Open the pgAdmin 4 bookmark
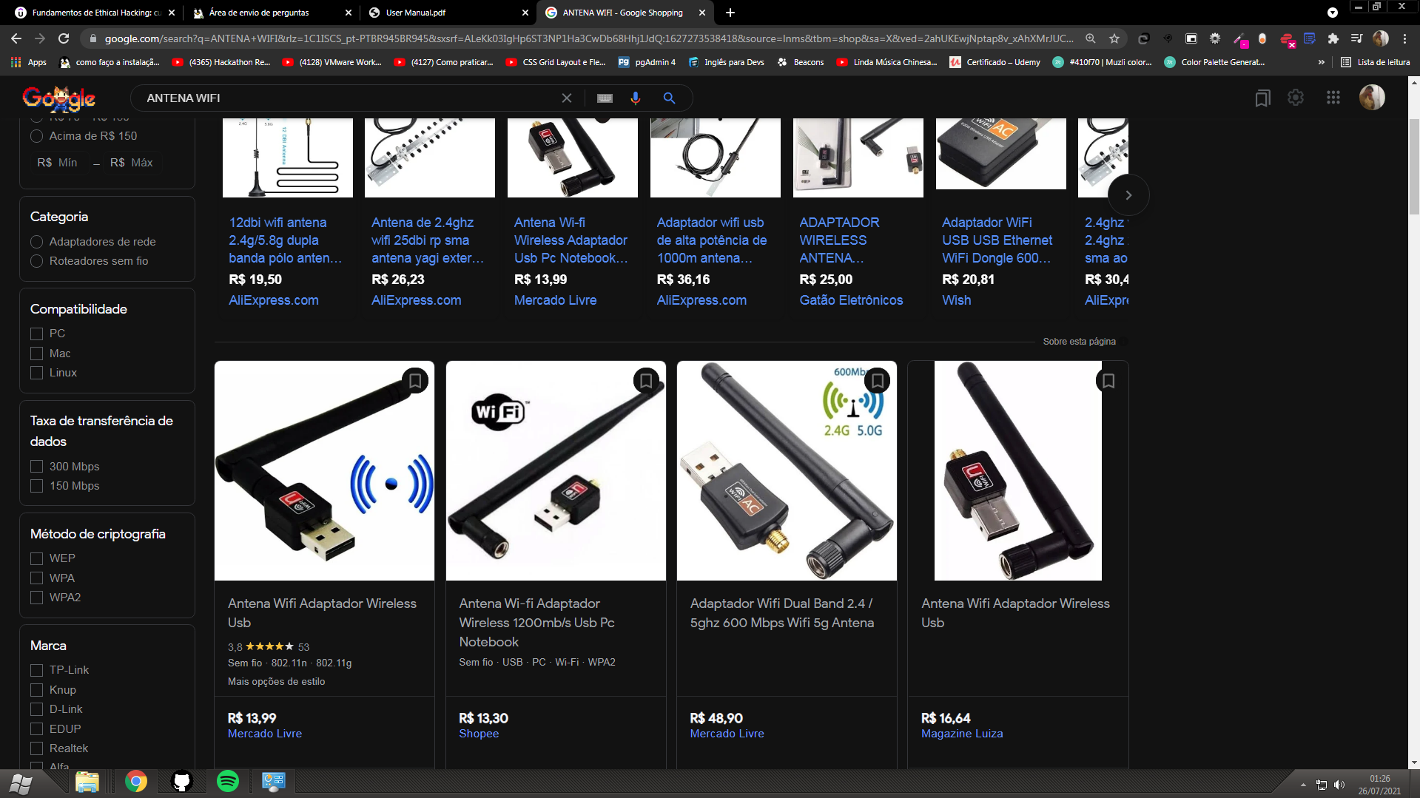The height and width of the screenshot is (798, 1420). pyautogui.click(x=647, y=62)
